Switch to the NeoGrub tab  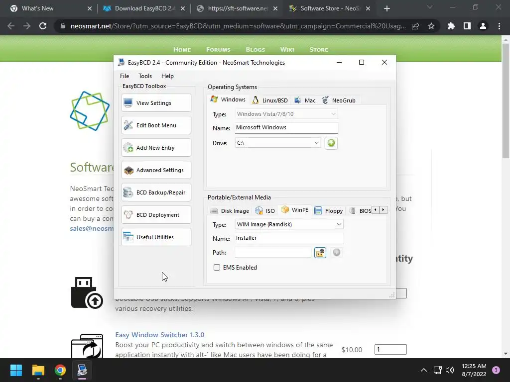coord(339,100)
